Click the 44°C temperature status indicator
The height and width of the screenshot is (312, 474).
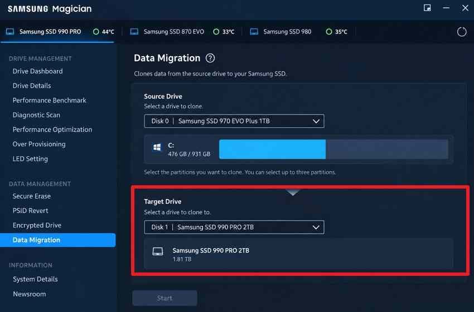[x=104, y=32]
